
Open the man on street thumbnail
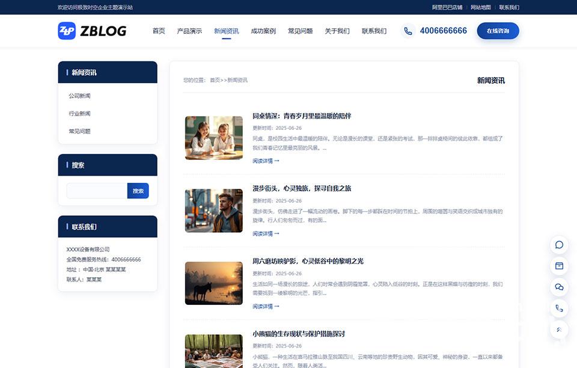click(214, 211)
